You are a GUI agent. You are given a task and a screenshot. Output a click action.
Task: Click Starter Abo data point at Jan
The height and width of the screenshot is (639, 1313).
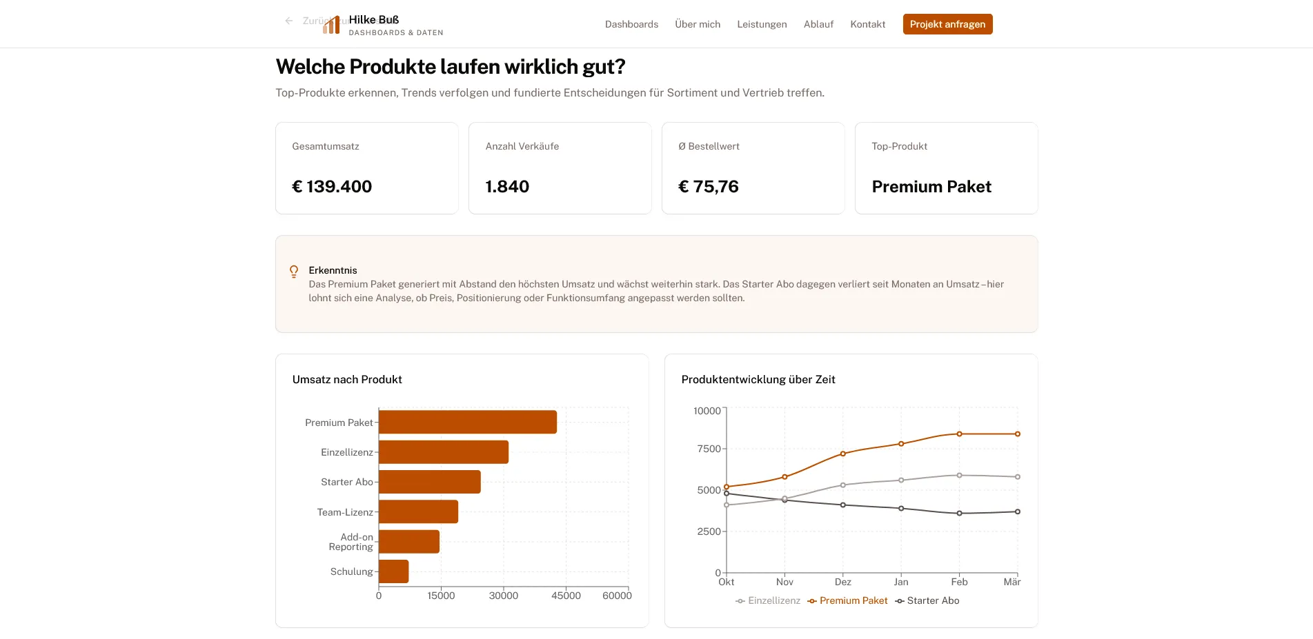click(x=901, y=509)
